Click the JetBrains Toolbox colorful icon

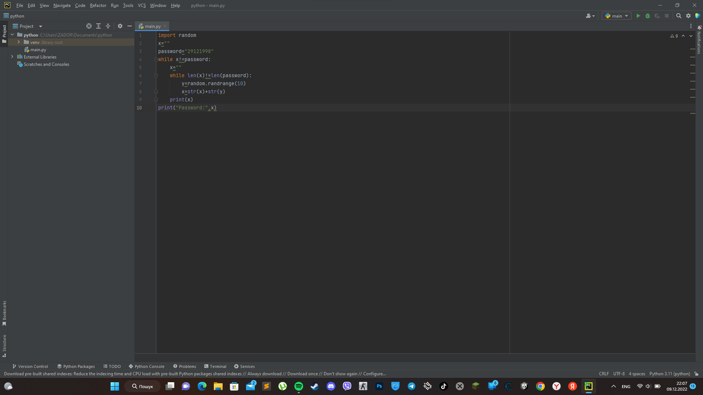697,16
